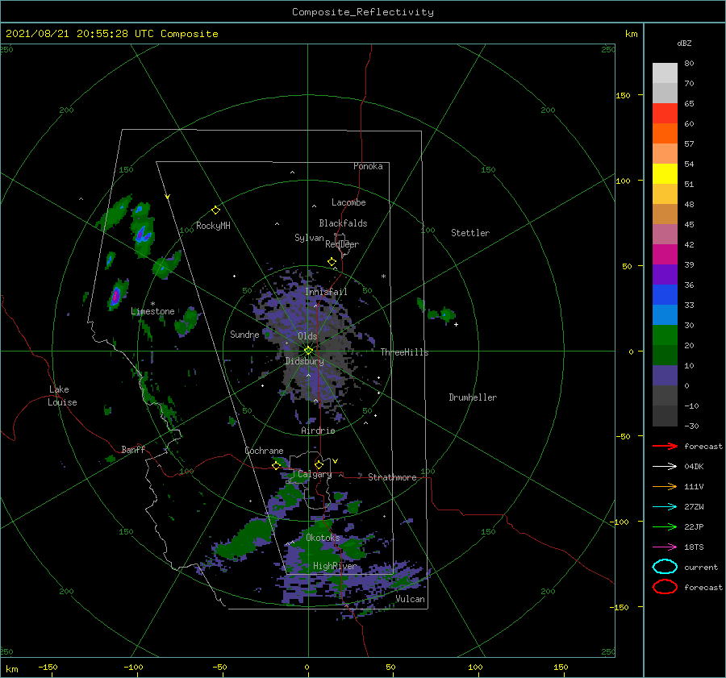Click the red forecast ellipse icon
This screenshot has width=726, height=678.
click(x=665, y=587)
